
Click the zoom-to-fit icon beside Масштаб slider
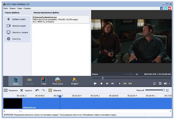(167, 90)
